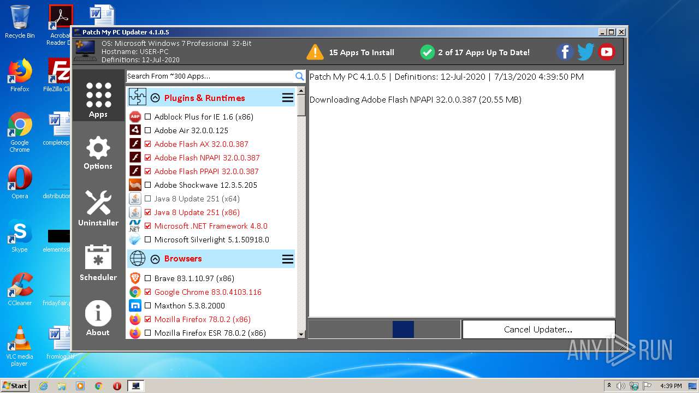The image size is (699, 393).
Task: Click the Search From ~300 Apps field
Action: (x=210, y=76)
